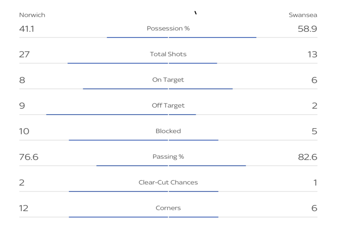Select the Blocked stat label
This screenshot has width=352, height=234.
[x=168, y=132]
